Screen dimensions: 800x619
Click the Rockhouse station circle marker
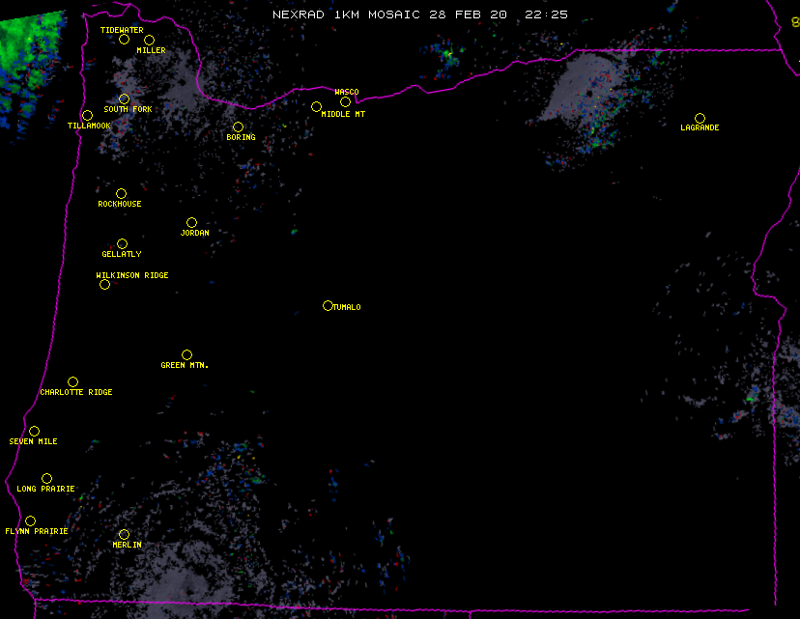coord(121,194)
